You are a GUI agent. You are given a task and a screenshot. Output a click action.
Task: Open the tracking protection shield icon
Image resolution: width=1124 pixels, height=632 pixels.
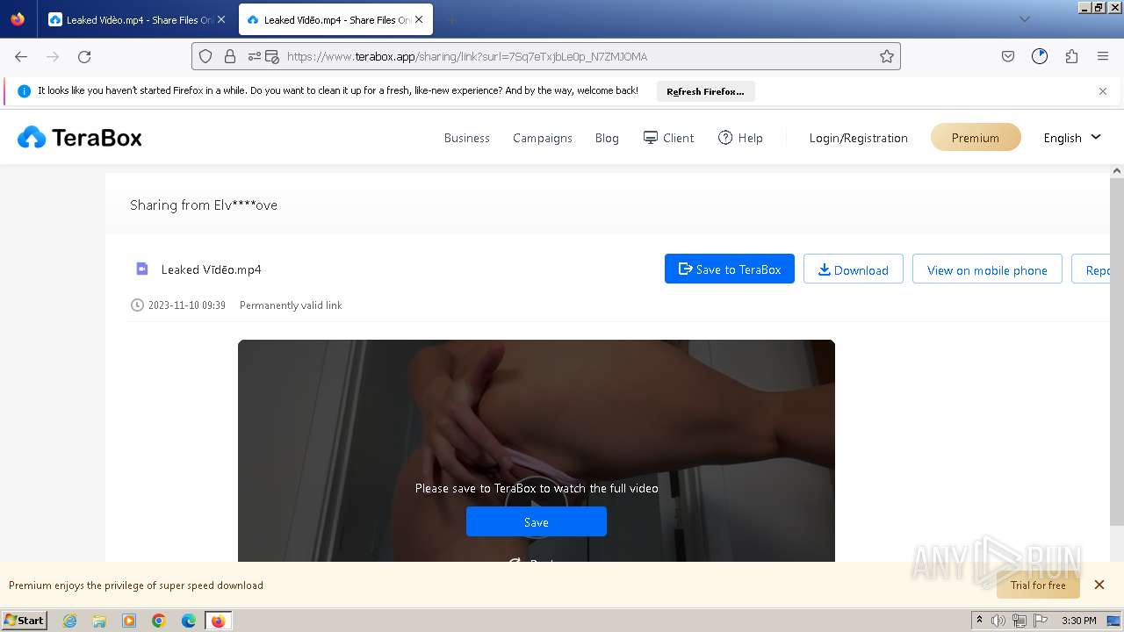click(205, 56)
